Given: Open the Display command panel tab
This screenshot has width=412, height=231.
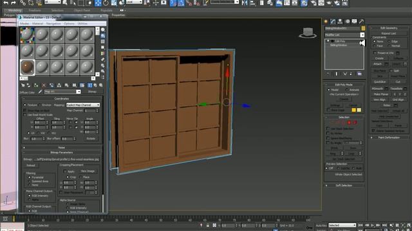Looking at the screenshot, I should [x=355, y=21].
